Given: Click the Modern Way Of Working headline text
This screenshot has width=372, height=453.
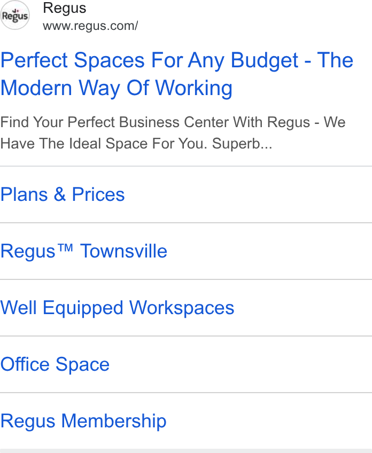Looking at the screenshot, I should click(x=117, y=88).
